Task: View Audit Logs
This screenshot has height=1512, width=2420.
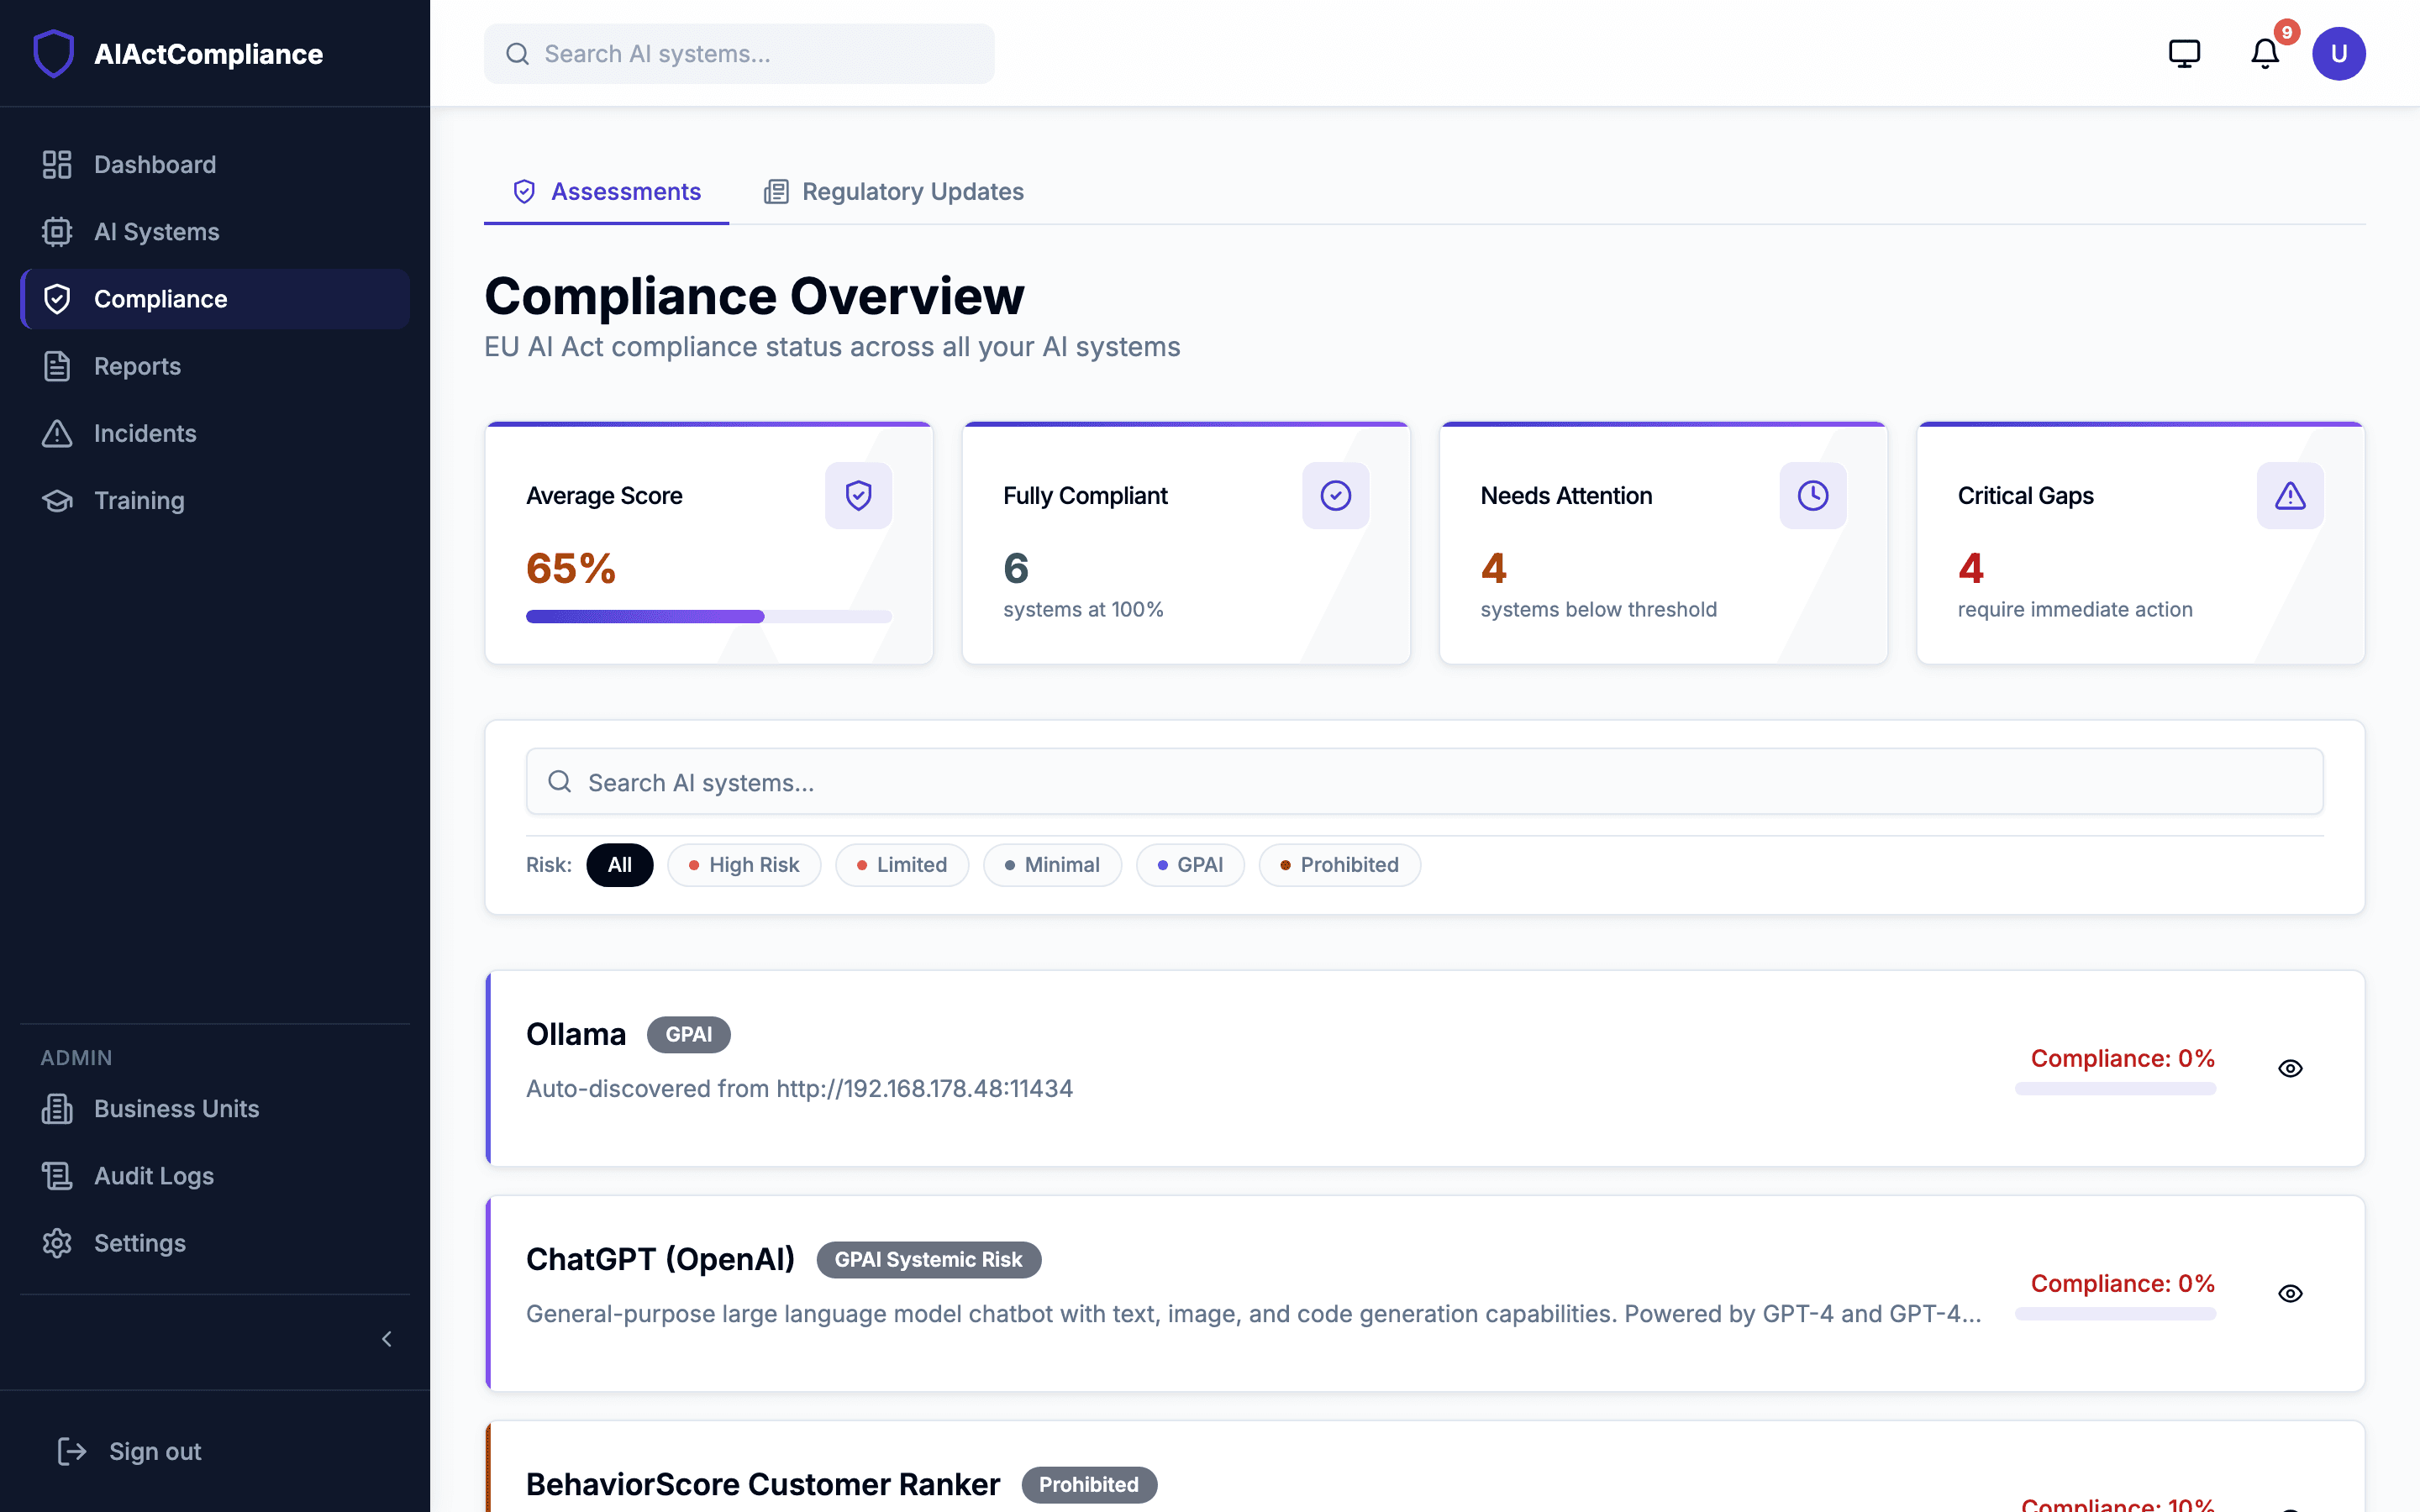Action: 153,1176
